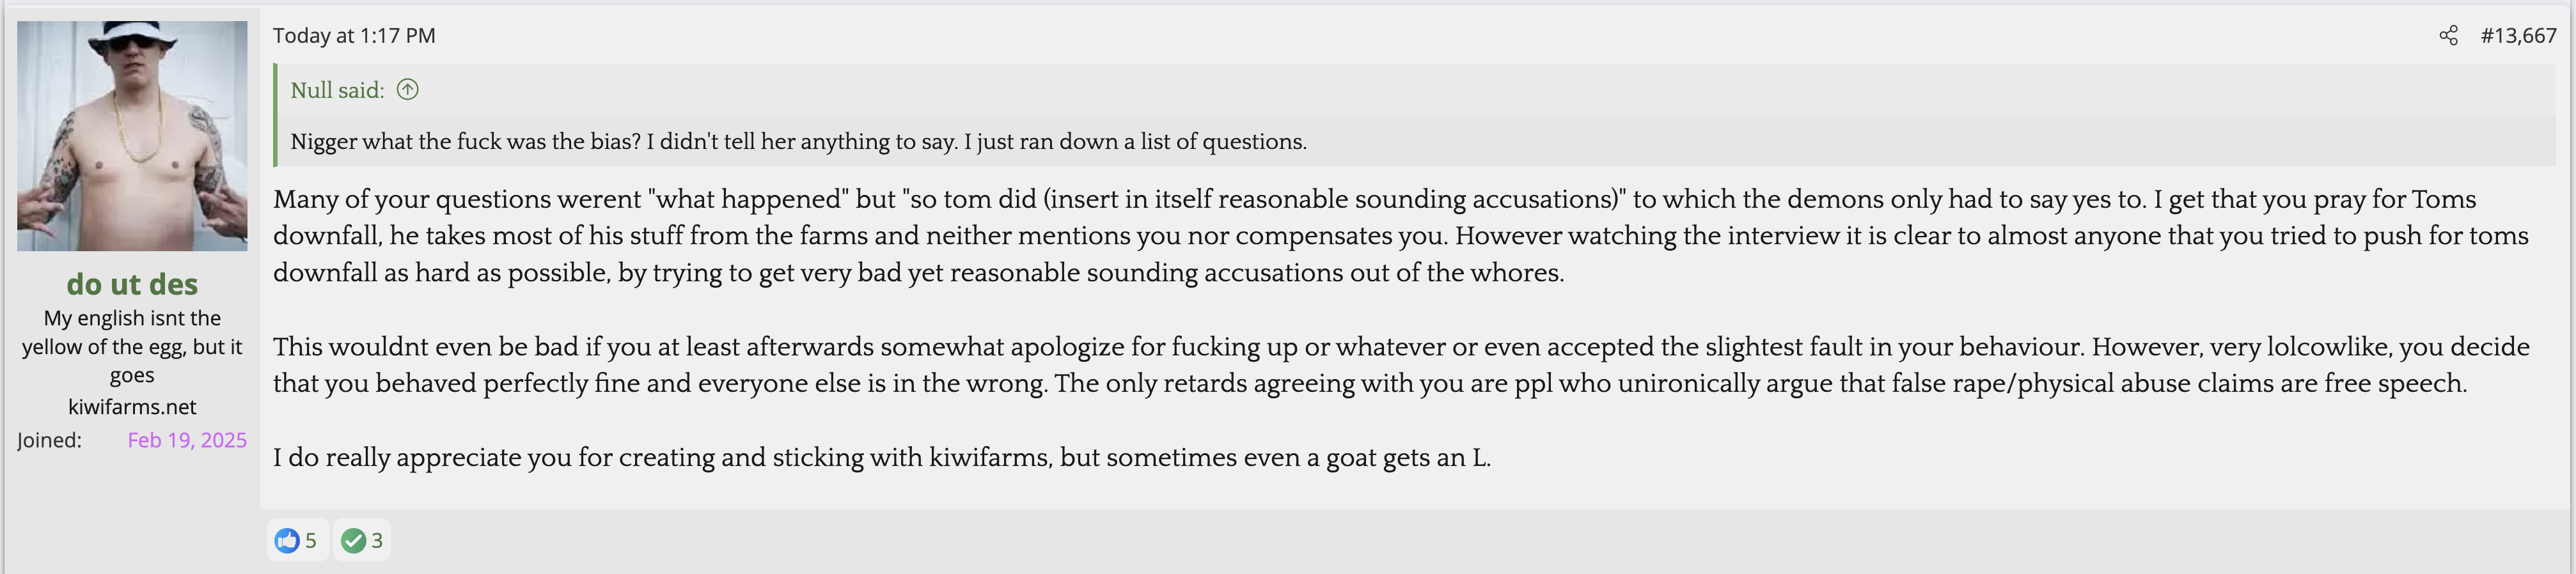
Task: Click the blue thumbs-up Like reaction icon
Action: click(x=287, y=541)
